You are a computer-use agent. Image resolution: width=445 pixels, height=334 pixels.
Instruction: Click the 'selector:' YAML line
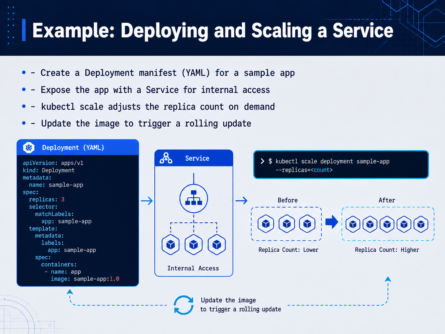click(x=43, y=207)
